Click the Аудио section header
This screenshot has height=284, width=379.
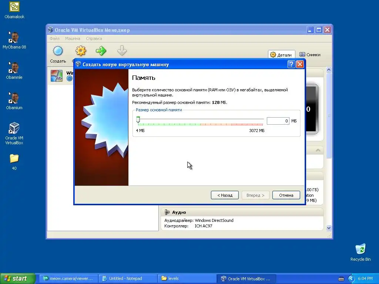242,212
